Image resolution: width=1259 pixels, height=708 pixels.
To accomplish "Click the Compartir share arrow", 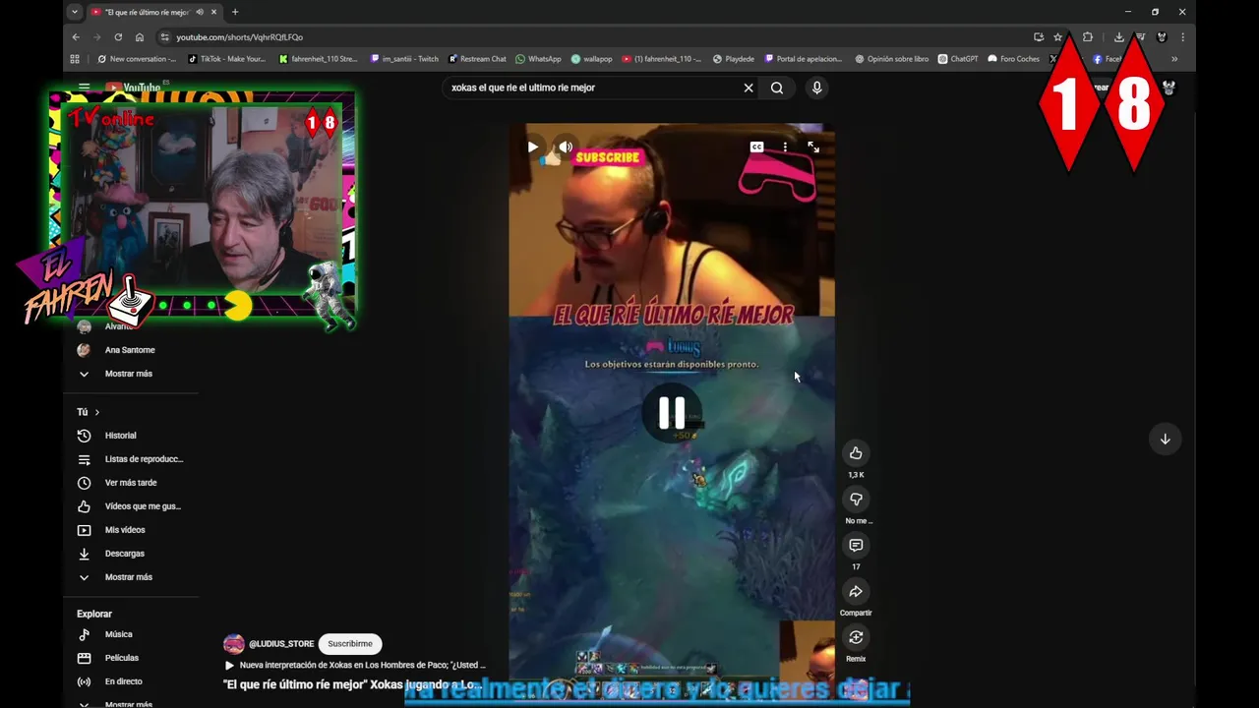I will click(856, 592).
